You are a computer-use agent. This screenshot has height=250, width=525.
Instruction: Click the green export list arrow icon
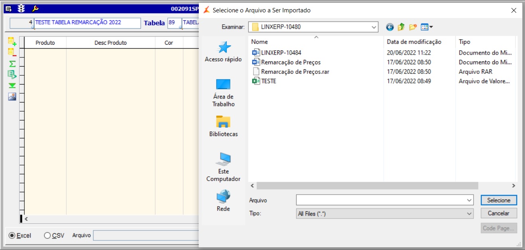click(12, 74)
